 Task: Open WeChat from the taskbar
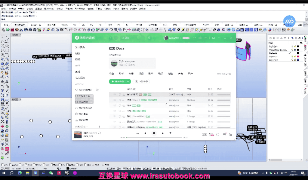click(51, 173)
